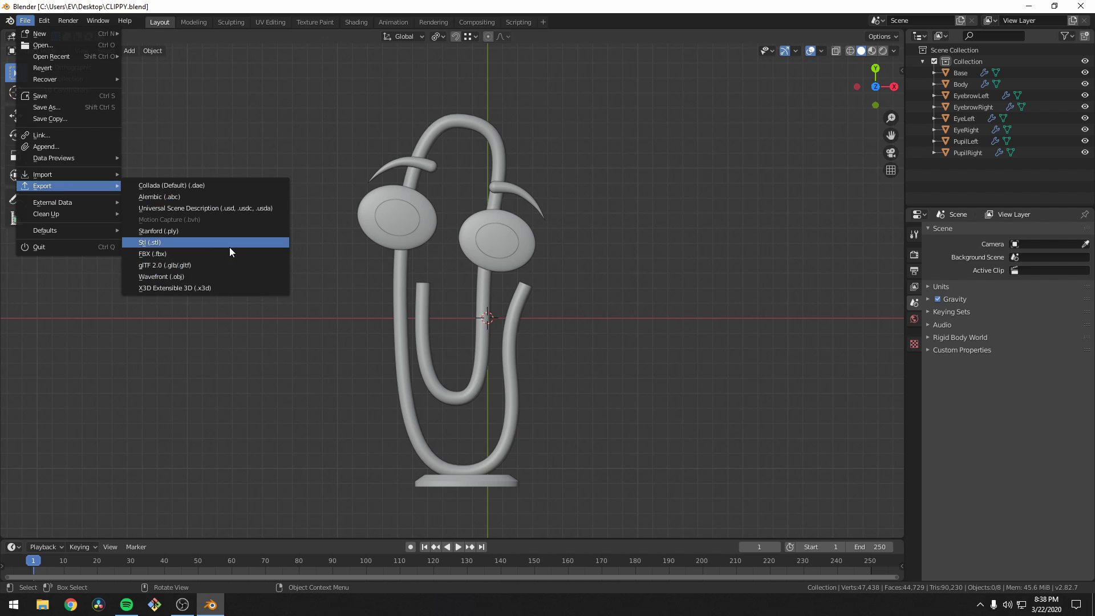The image size is (1095, 616).
Task: Open the Options dropdown in viewport header
Action: (882, 36)
